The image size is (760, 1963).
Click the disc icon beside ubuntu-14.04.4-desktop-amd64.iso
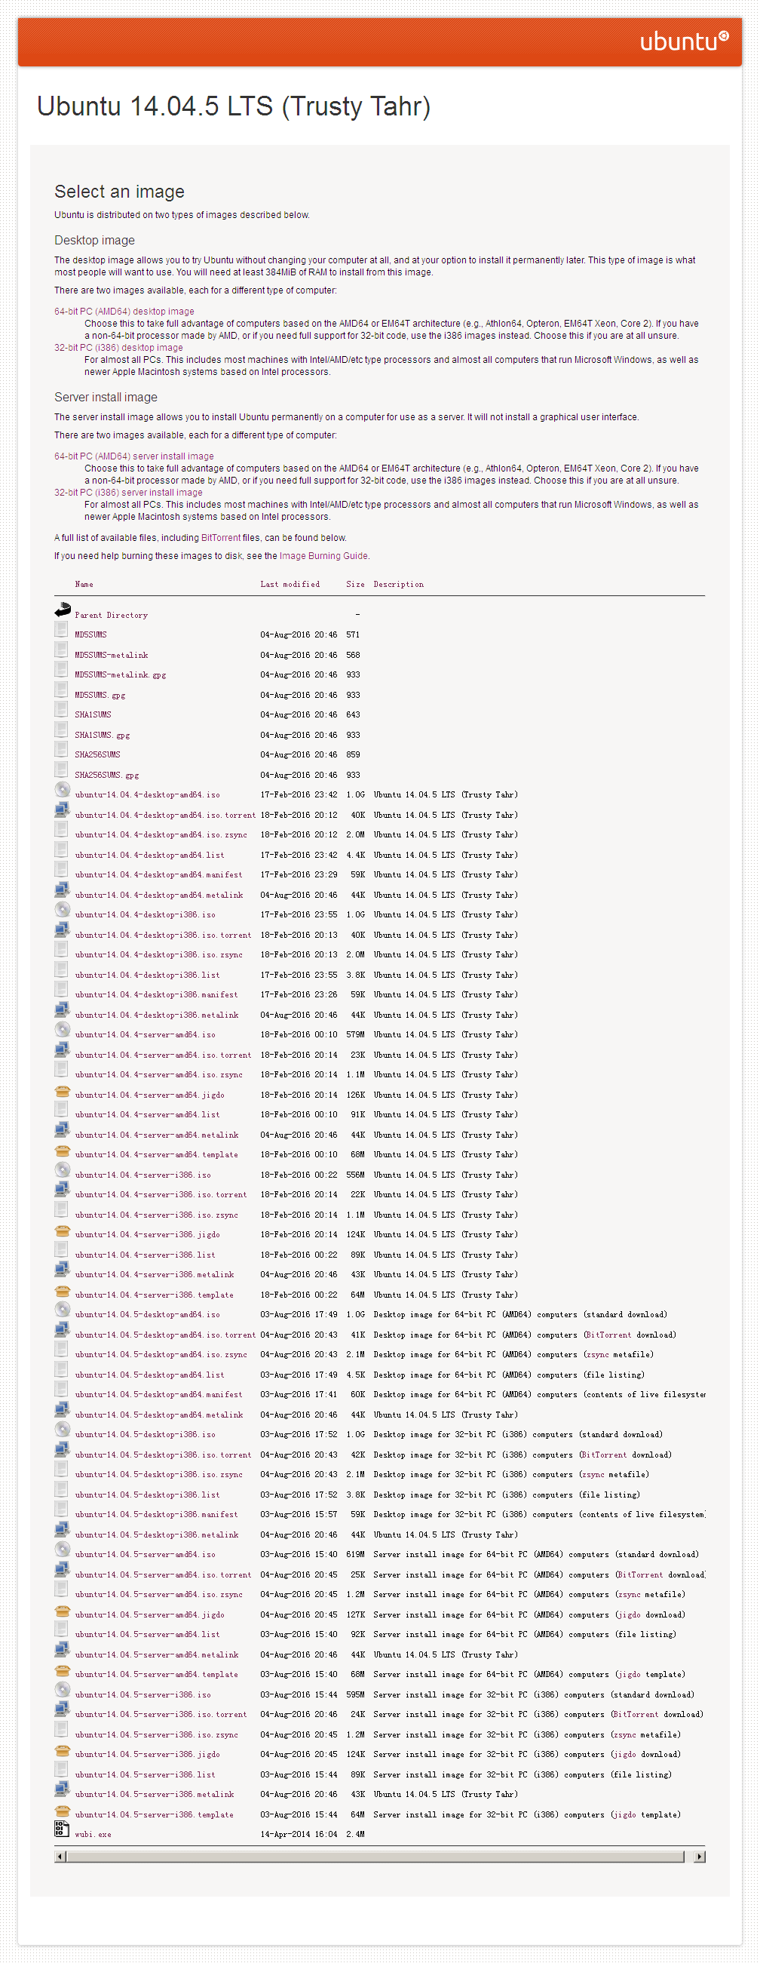point(63,789)
